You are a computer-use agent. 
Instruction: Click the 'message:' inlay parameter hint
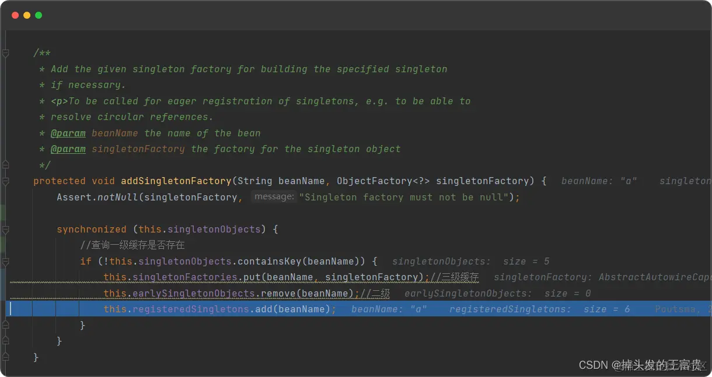pyautogui.click(x=274, y=197)
